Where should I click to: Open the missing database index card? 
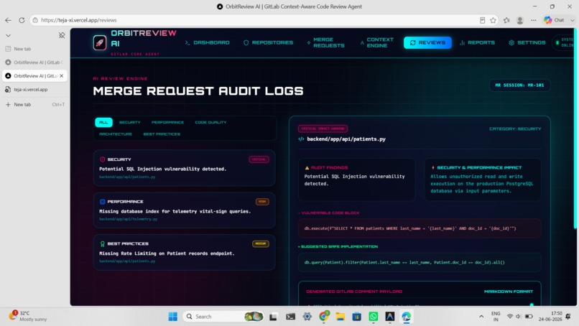184,210
